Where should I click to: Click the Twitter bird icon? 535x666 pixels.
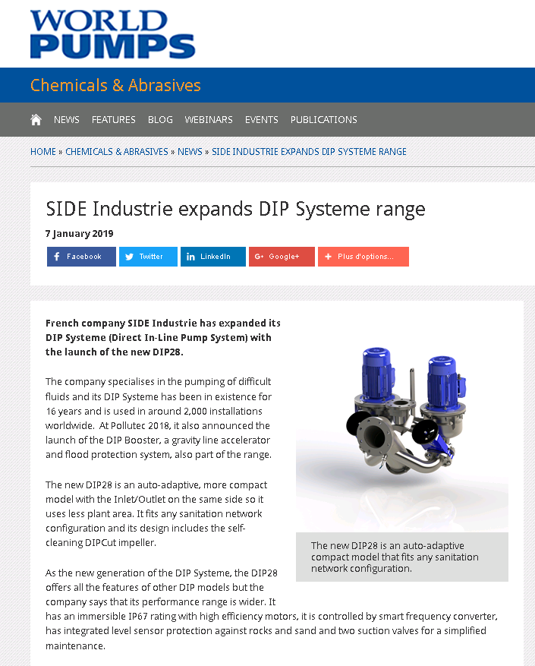129,257
